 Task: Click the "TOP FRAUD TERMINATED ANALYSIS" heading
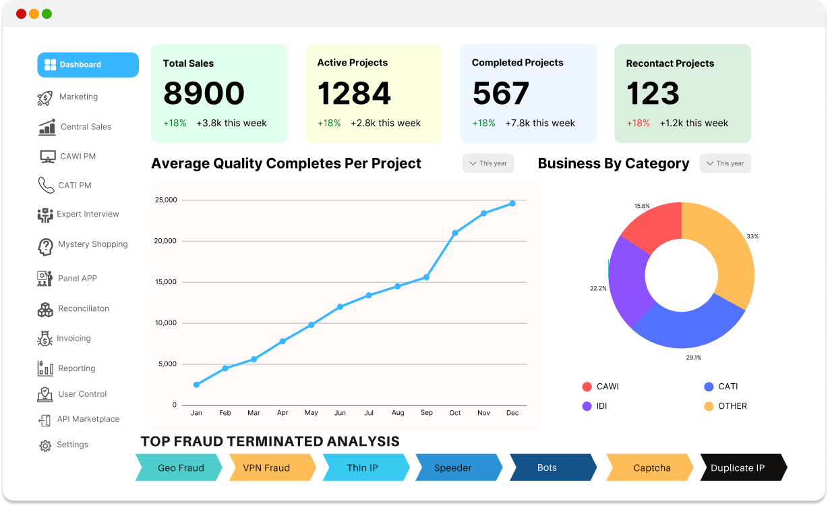click(270, 441)
